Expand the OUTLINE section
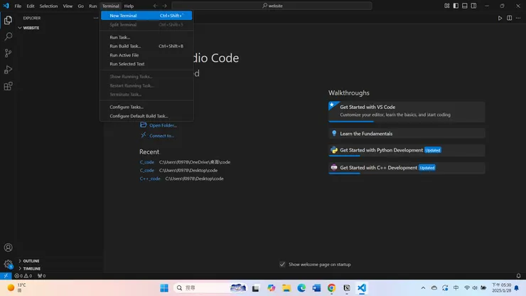The height and width of the screenshot is (296, 526). (x=31, y=261)
